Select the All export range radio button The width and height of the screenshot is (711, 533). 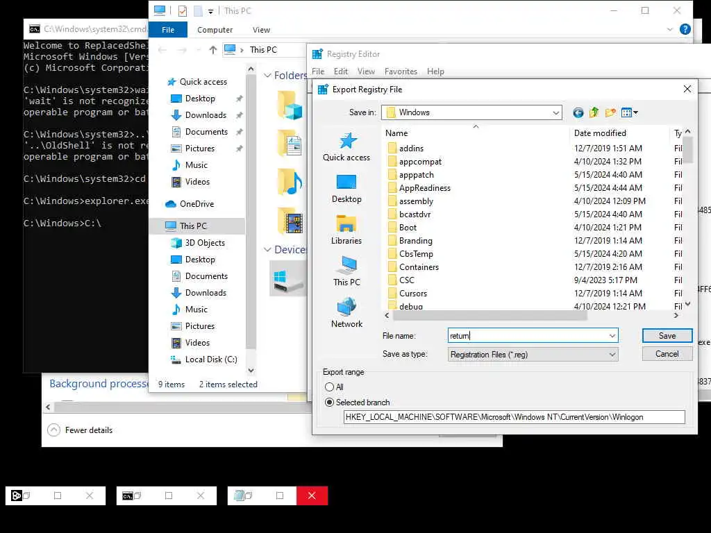(329, 387)
